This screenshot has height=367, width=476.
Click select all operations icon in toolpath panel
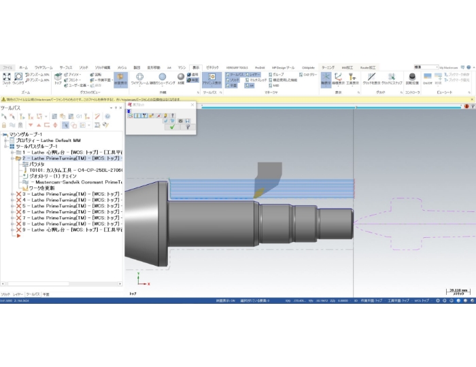point(4,116)
